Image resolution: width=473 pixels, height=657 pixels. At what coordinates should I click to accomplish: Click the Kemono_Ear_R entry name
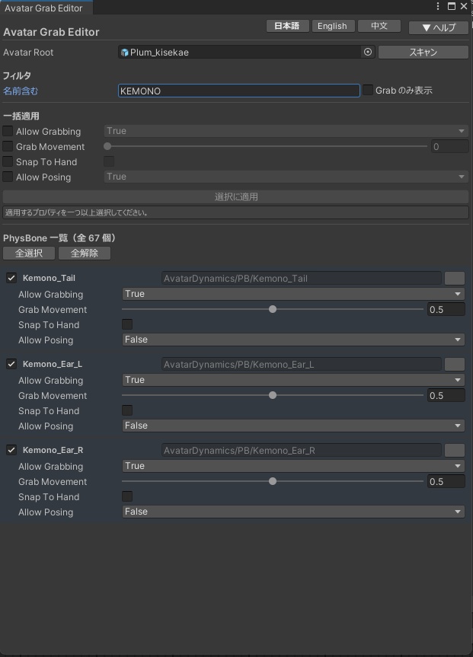(x=53, y=450)
